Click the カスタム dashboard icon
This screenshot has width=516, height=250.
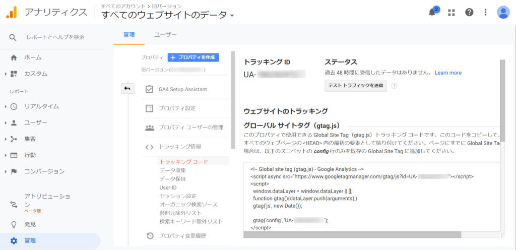coord(14,74)
